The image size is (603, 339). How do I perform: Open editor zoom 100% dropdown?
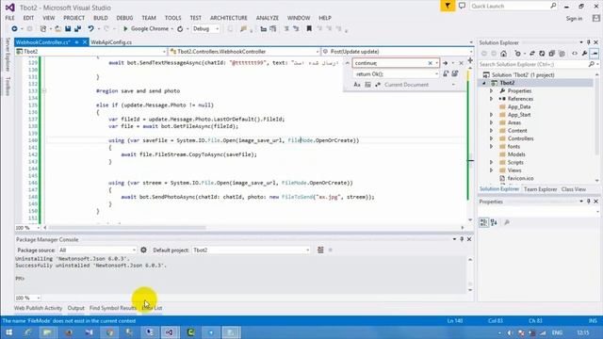coord(38,228)
